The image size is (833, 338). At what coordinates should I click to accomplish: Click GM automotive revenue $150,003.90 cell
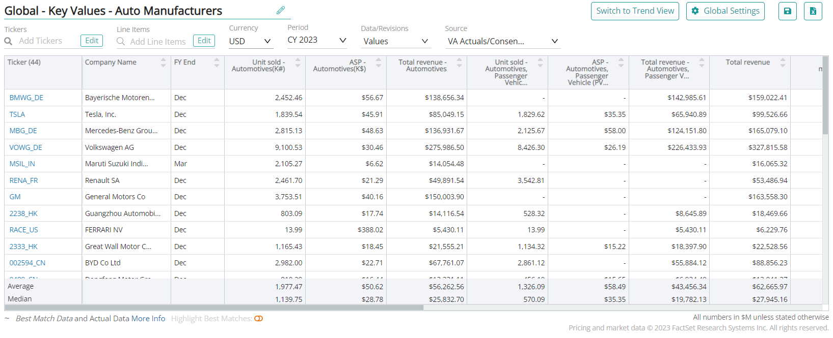pos(426,197)
